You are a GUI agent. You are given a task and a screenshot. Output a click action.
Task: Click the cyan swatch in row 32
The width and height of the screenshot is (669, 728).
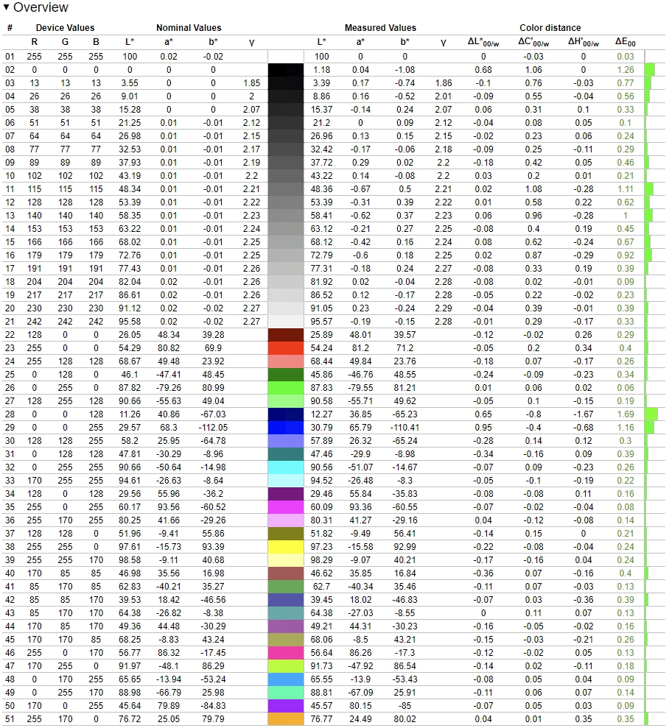tap(286, 467)
